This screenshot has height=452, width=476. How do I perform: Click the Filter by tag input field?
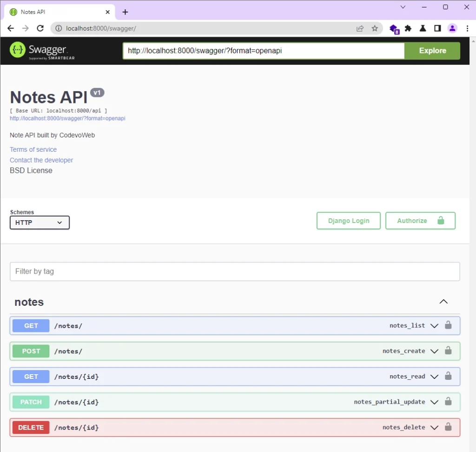point(235,271)
